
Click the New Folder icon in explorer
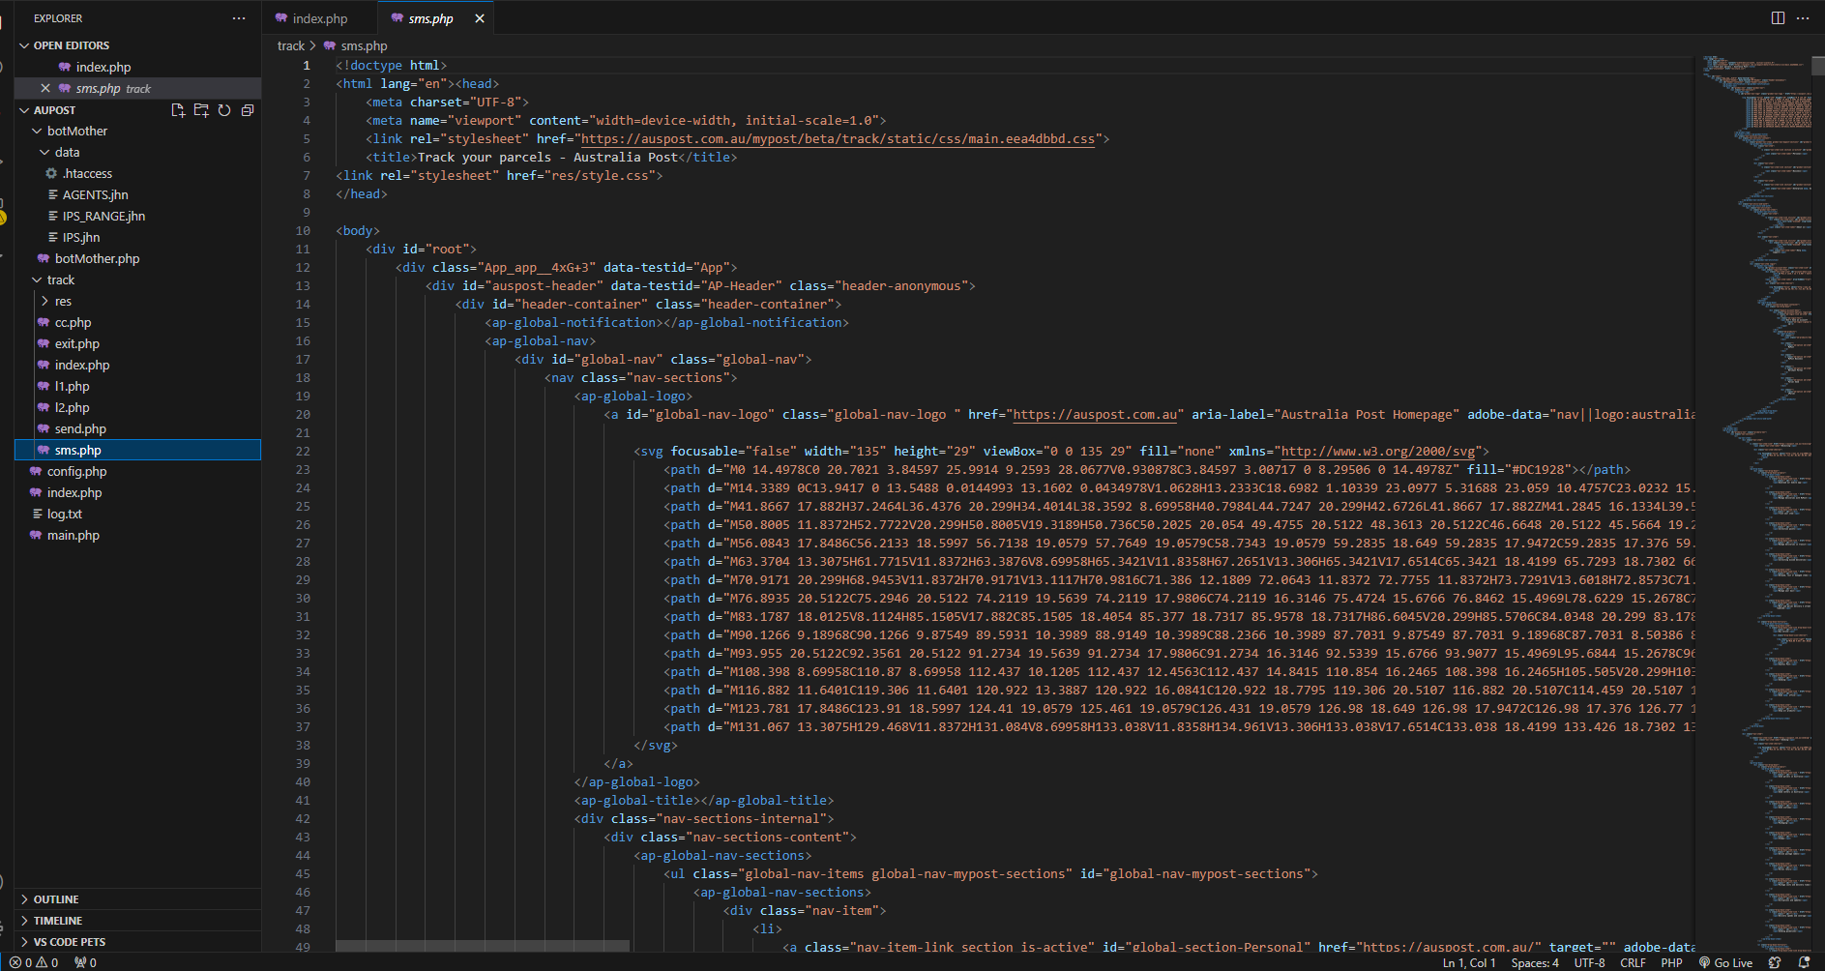[x=201, y=110]
